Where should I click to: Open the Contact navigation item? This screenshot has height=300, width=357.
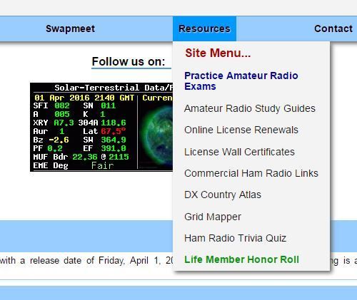(333, 29)
